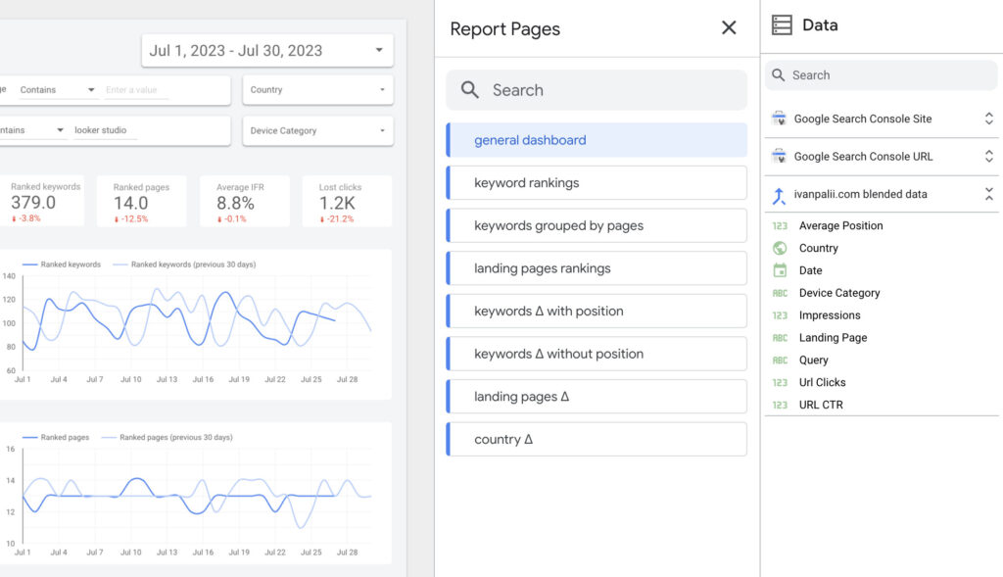Click the search magnifier in Report Pages
Viewport: 1003px width, 577px height.
(x=469, y=90)
